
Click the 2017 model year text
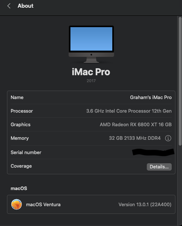coord(91,81)
